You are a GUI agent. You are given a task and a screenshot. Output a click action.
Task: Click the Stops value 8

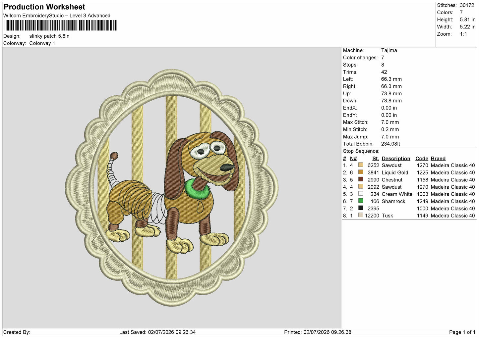pyautogui.click(x=383, y=65)
